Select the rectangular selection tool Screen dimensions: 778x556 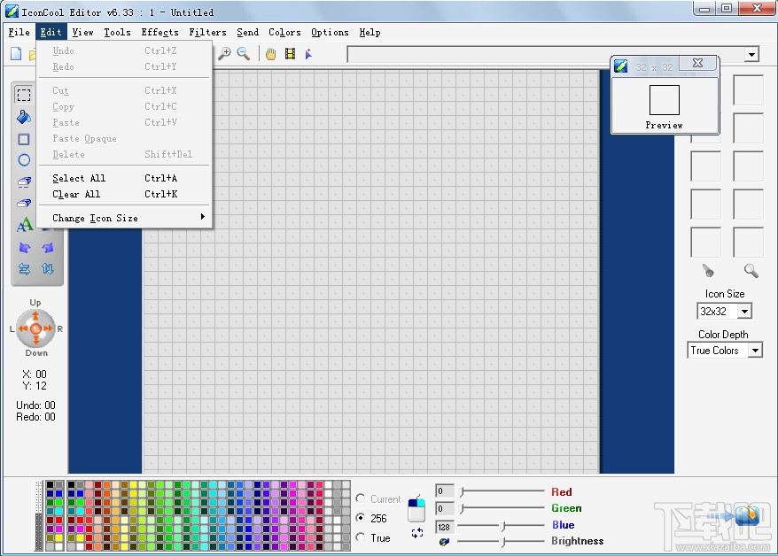click(x=23, y=94)
